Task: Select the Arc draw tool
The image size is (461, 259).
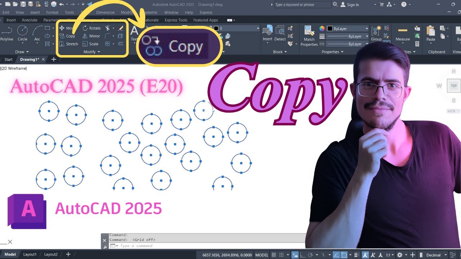Action: [x=37, y=33]
